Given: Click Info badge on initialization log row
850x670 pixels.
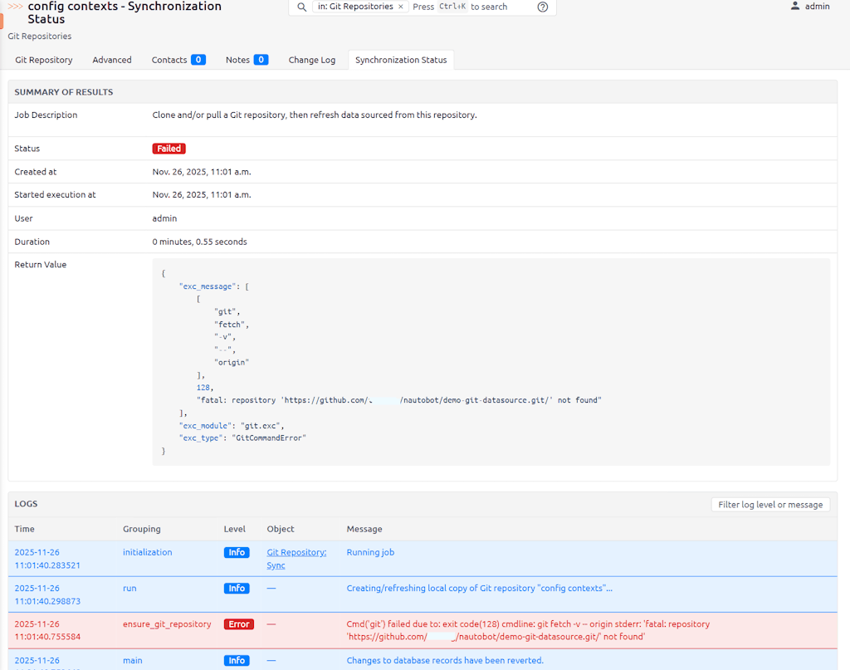Looking at the screenshot, I should (x=237, y=552).
